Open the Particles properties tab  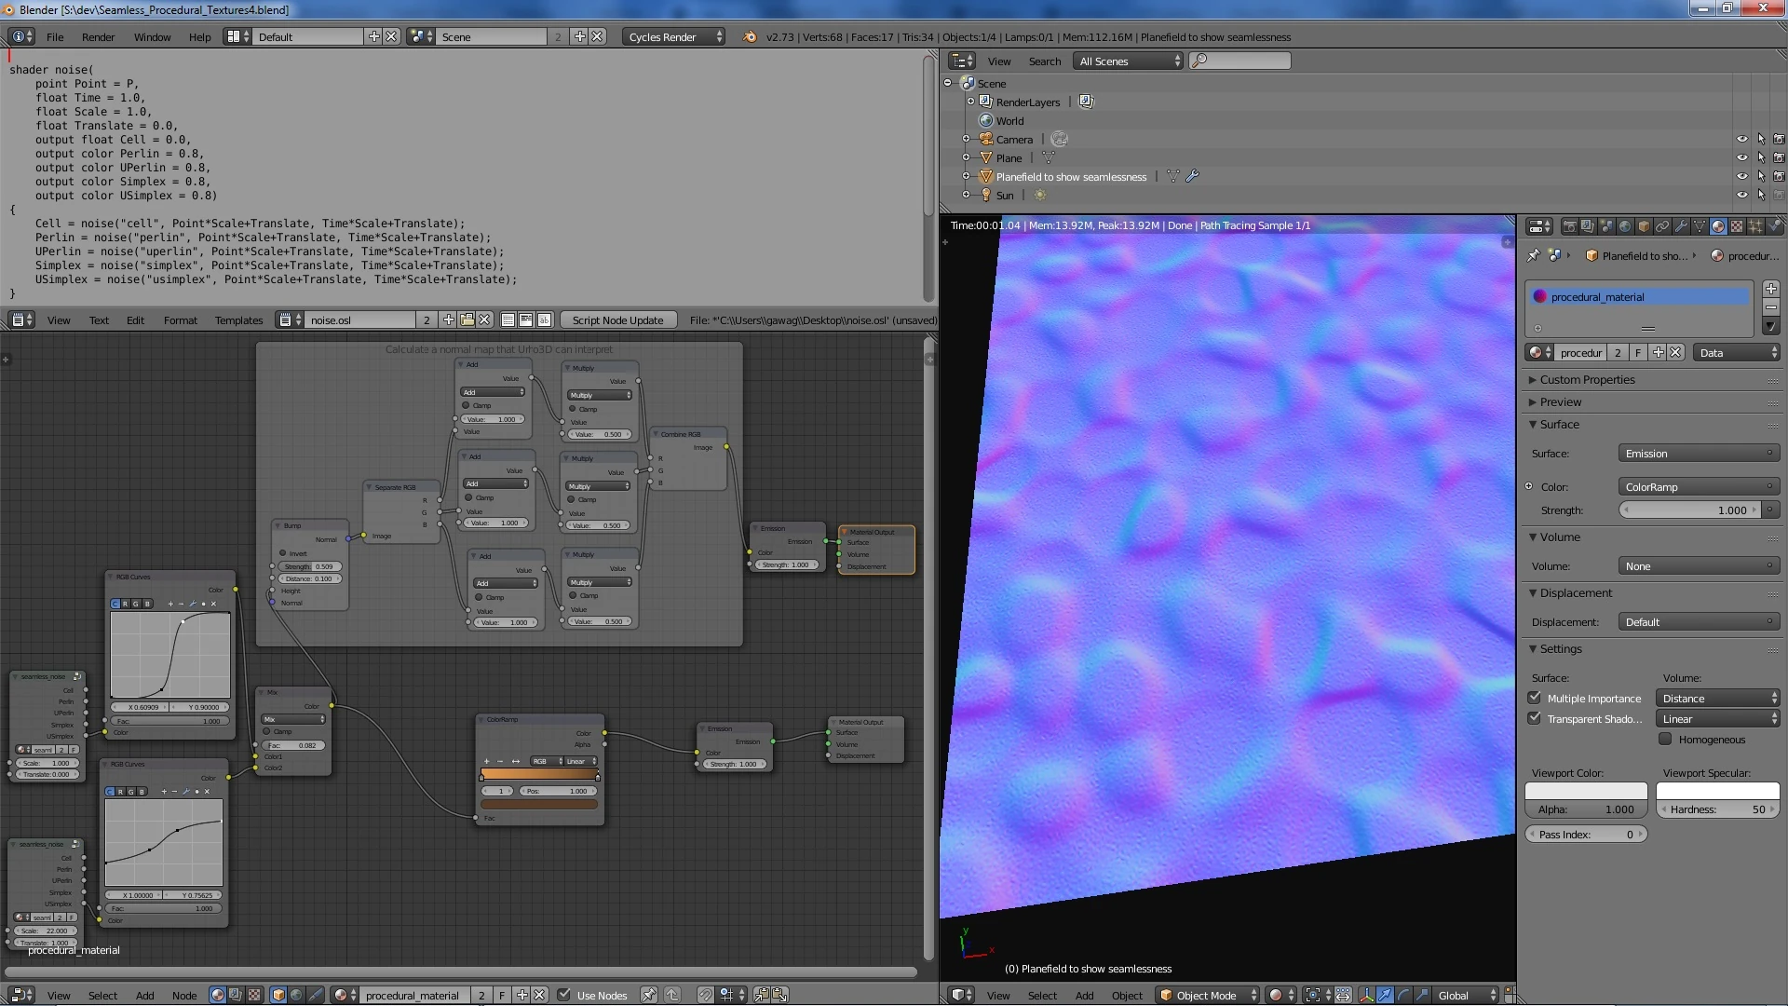1755,226
